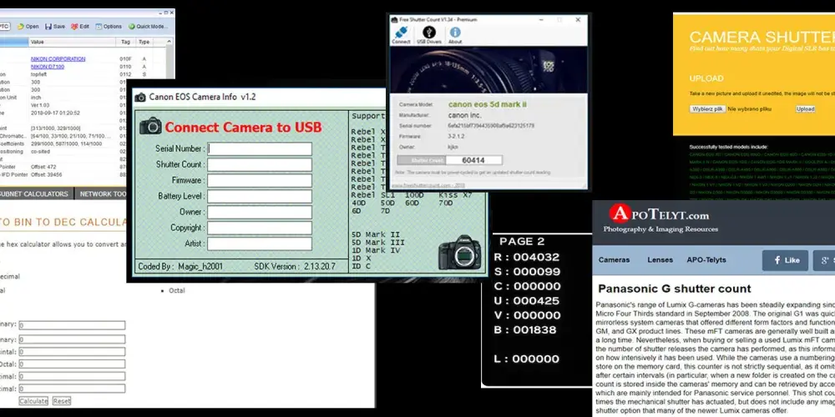Click the 'canon eos 5d mark ii' camera model text
835x417 pixels.
488,105
